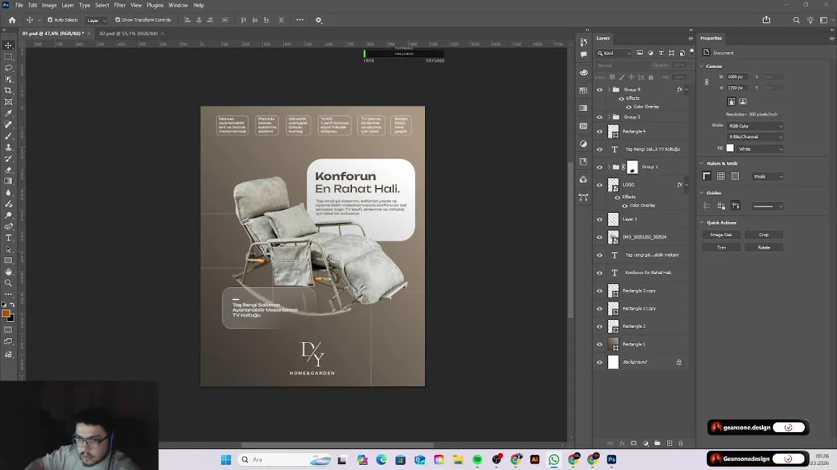Image resolution: width=837 pixels, height=470 pixels.
Task: Open Spotify from the Windows taskbar
Action: [477, 460]
